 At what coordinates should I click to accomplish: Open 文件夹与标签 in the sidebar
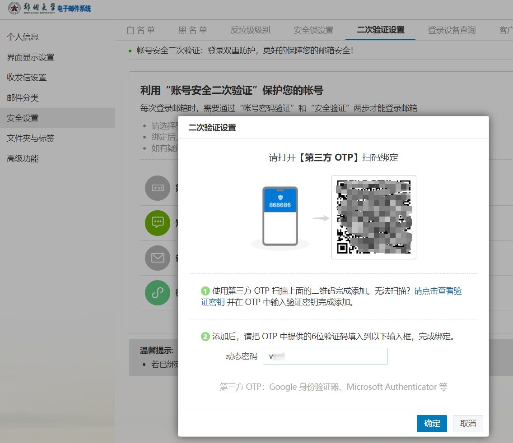(31, 138)
